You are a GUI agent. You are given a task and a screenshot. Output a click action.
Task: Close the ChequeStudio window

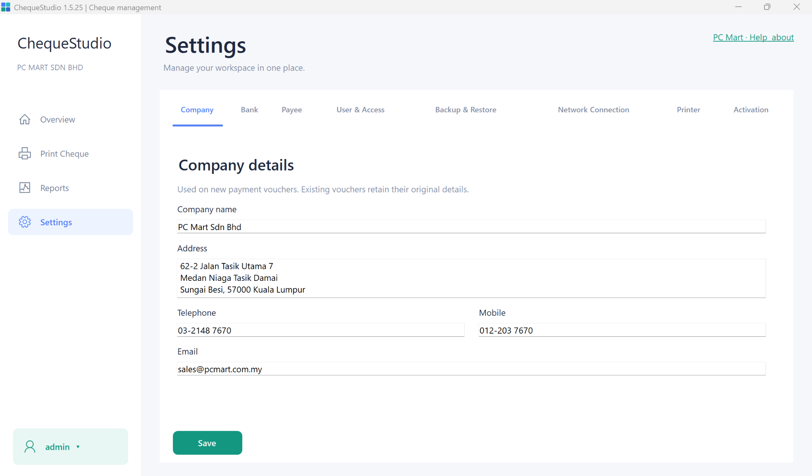pyautogui.click(x=797, y=7)
